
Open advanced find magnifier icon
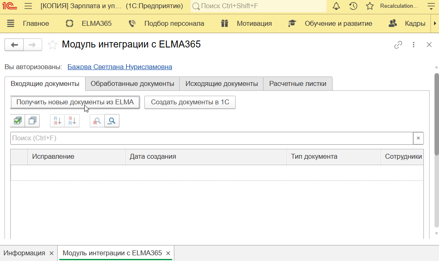click(112, 121)
